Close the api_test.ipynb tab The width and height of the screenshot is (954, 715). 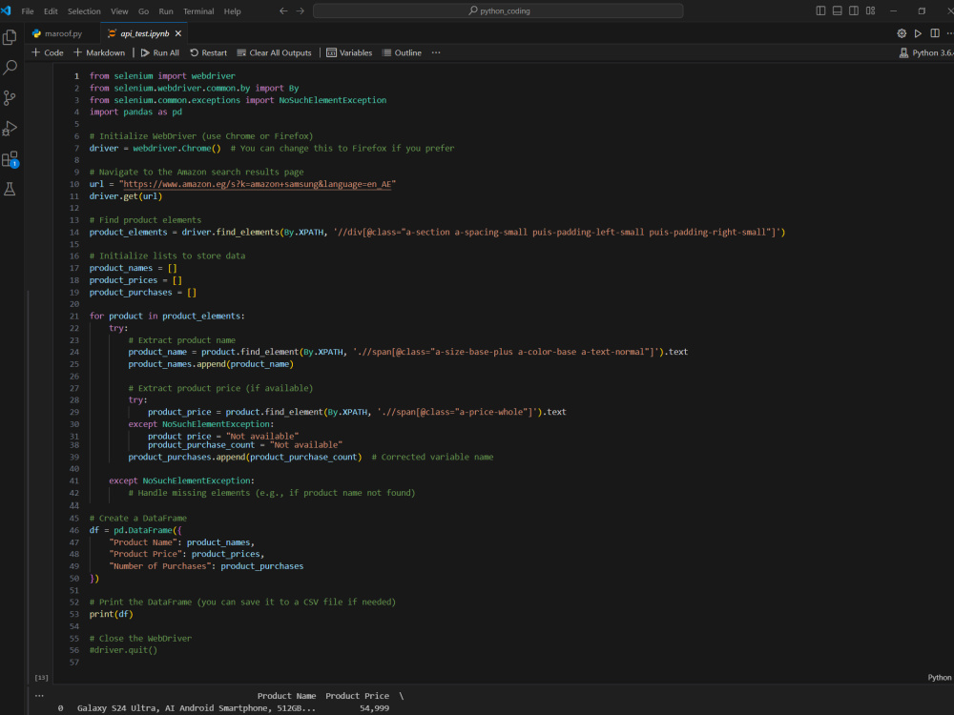pos(177,33)
